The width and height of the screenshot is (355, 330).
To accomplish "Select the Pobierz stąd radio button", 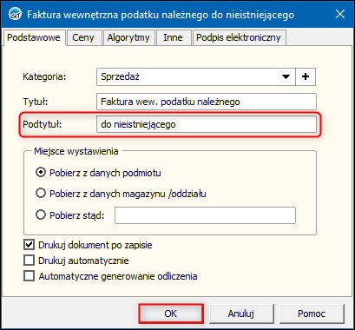I will pyautogui.click(x=41, y=215).
